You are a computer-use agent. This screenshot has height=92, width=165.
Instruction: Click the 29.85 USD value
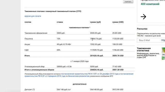[117, 33]
